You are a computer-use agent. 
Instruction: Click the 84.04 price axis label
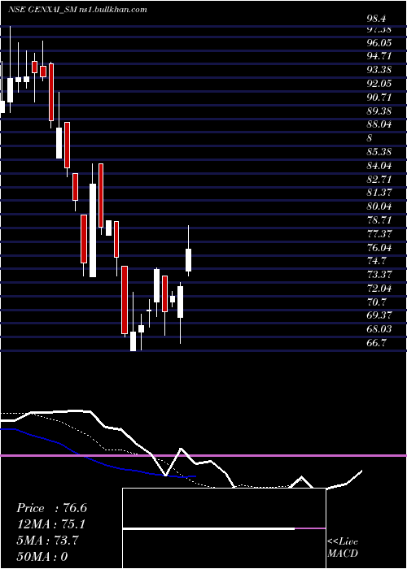379,166
